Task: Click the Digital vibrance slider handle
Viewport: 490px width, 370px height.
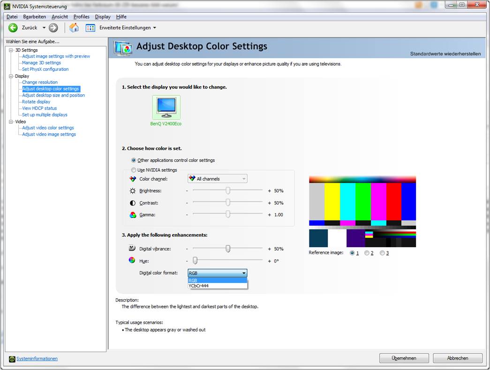Action: tap(228, 249)
